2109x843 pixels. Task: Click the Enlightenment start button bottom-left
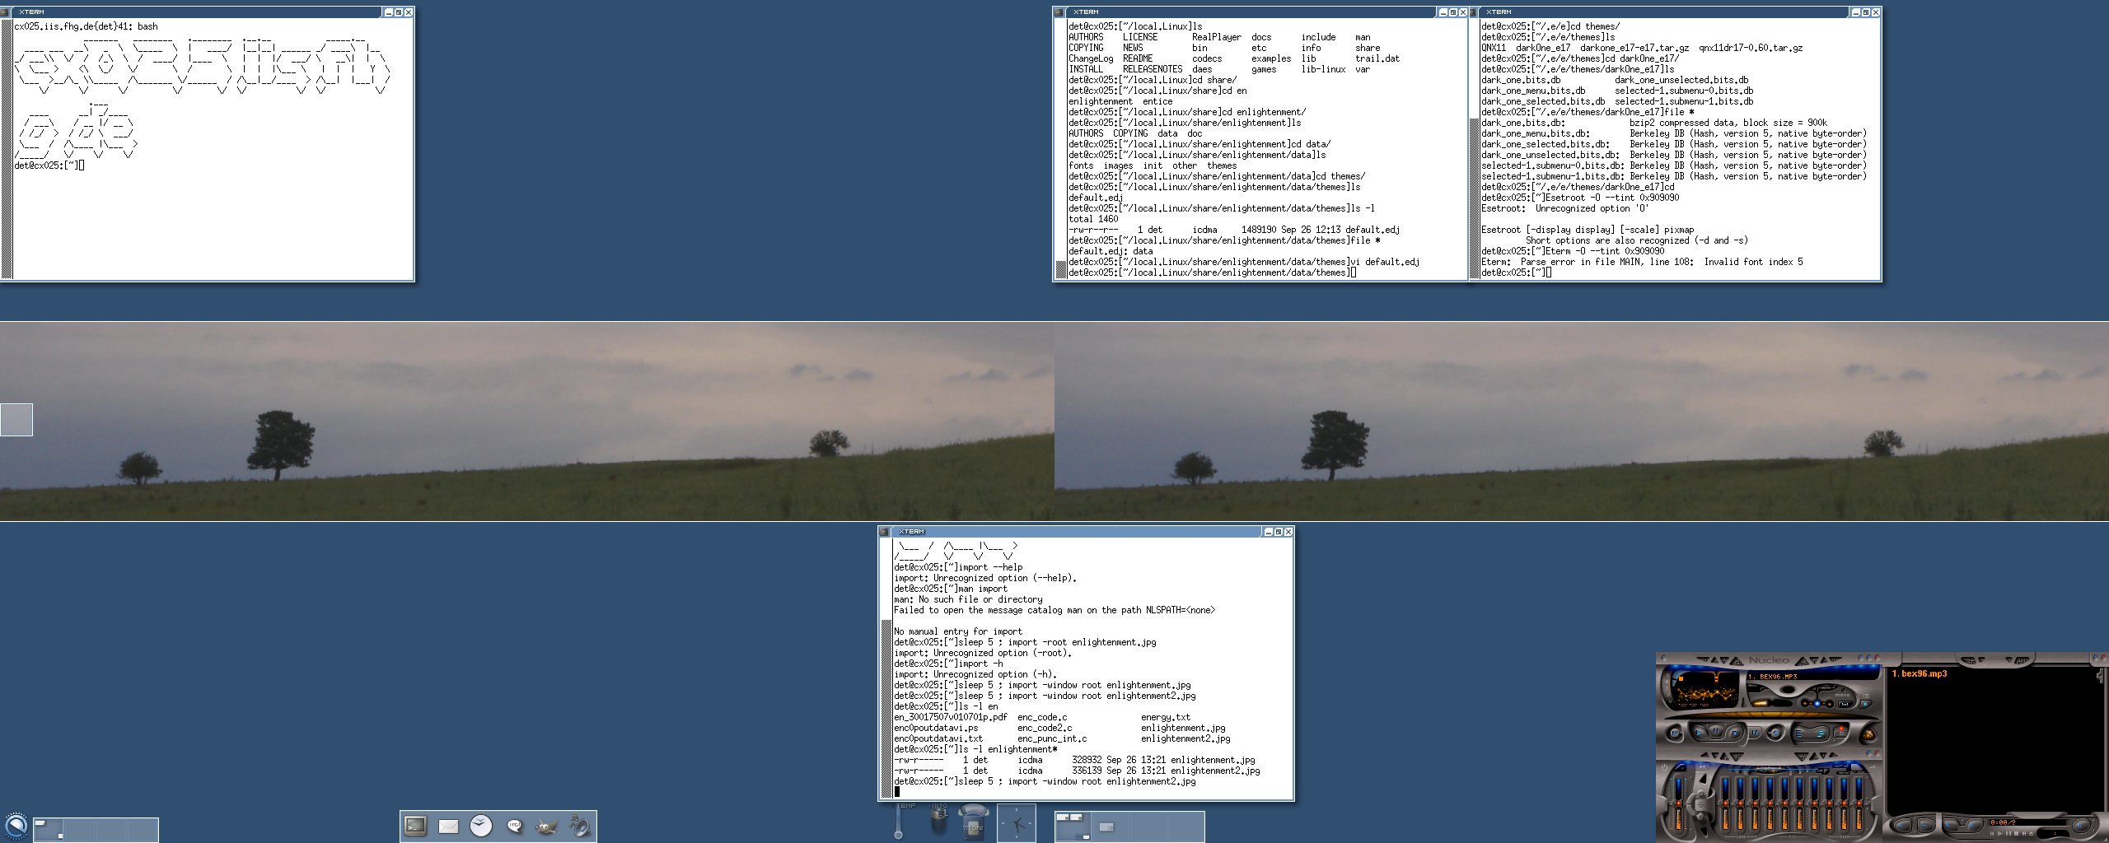coord(16,826)
